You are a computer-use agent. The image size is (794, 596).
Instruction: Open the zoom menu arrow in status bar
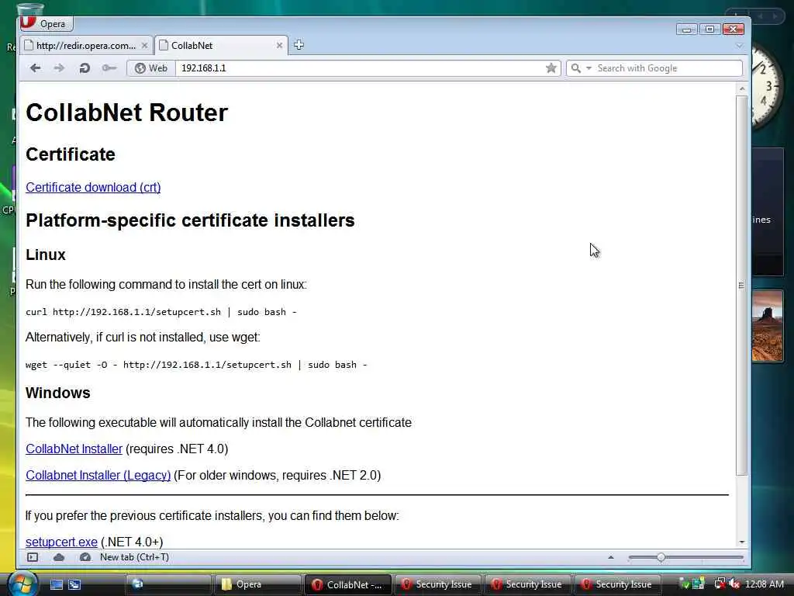(611, 557)
